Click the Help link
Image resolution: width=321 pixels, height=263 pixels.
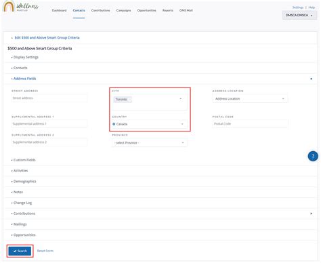click(x=312, y=7)
